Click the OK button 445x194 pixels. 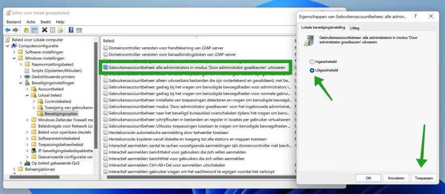pos(368,178)
